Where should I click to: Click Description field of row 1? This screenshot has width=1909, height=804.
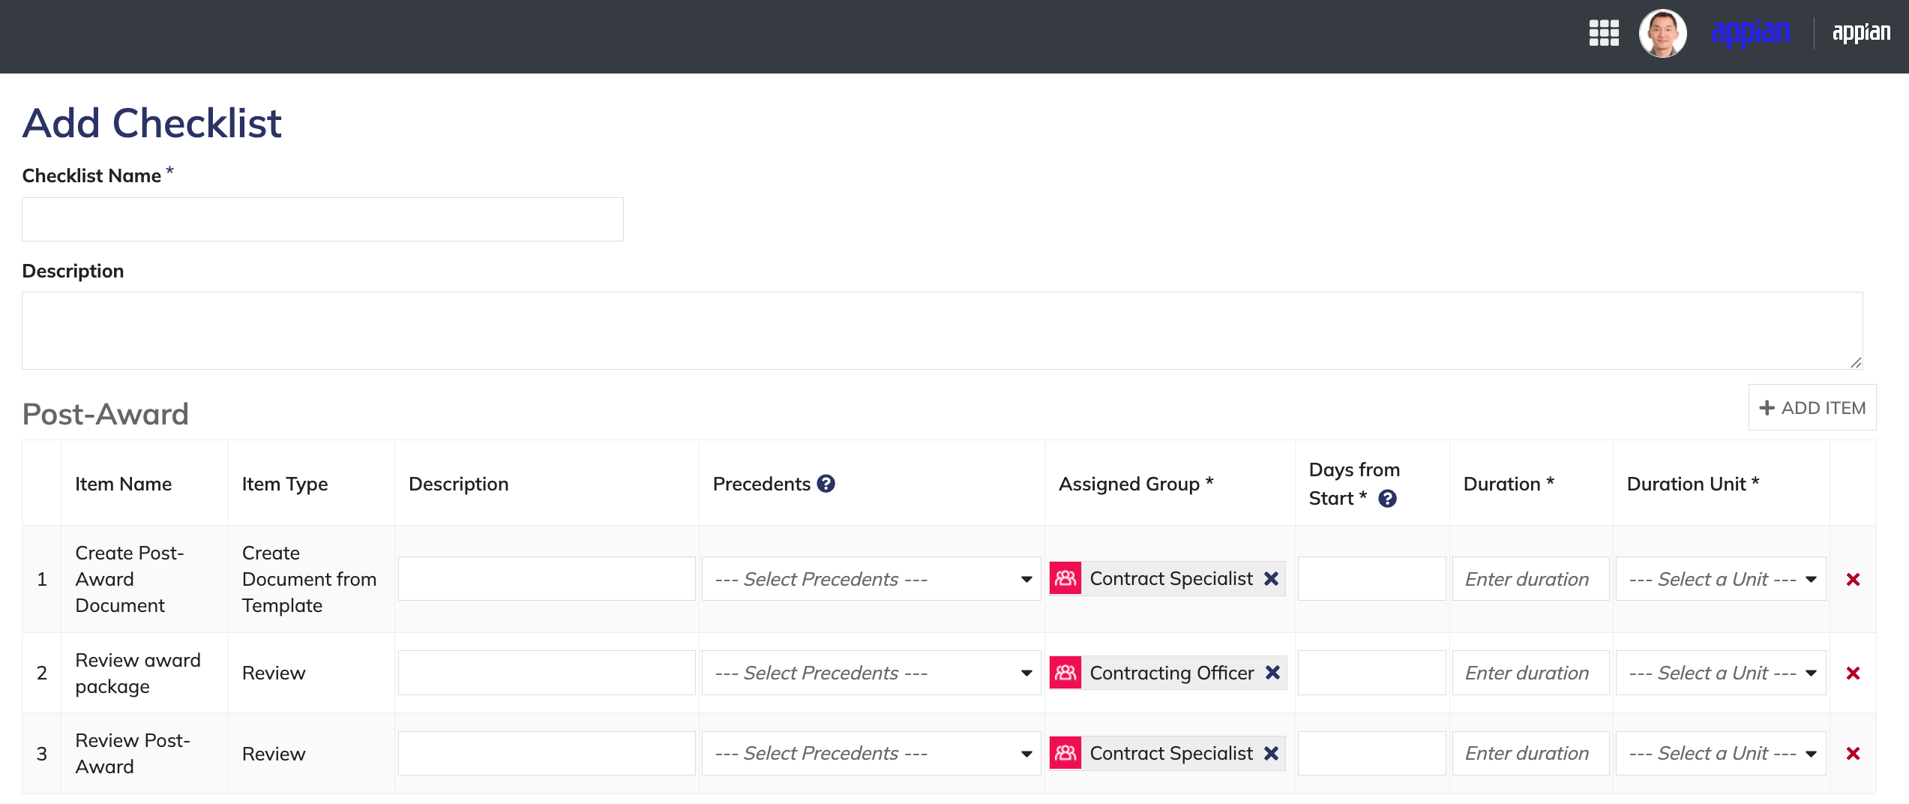[x=547, y=579]
